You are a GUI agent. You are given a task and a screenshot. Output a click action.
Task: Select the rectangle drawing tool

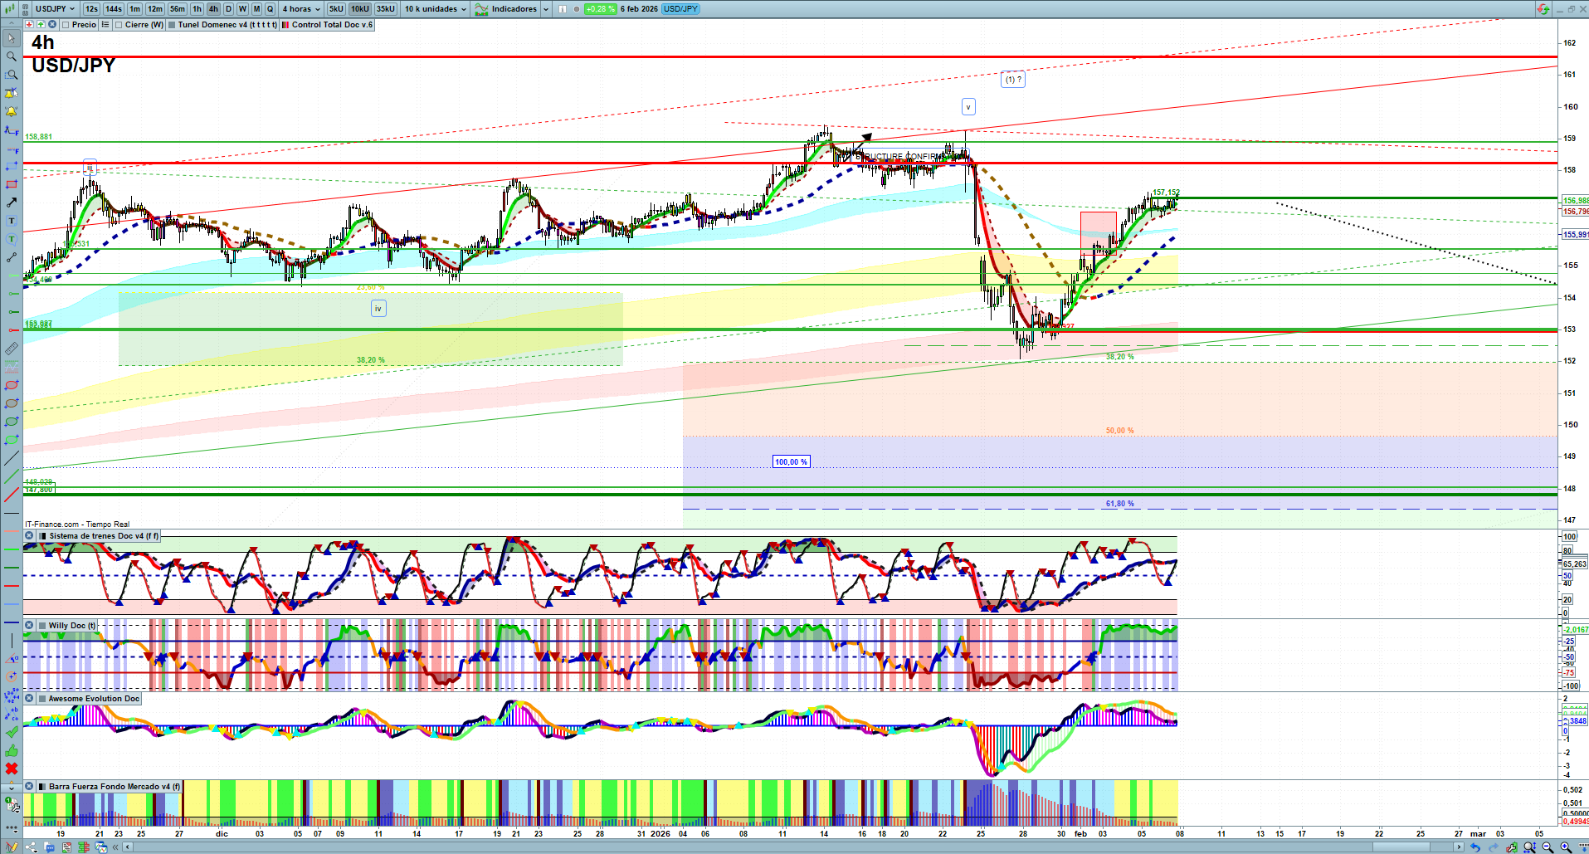coord(11,184)
